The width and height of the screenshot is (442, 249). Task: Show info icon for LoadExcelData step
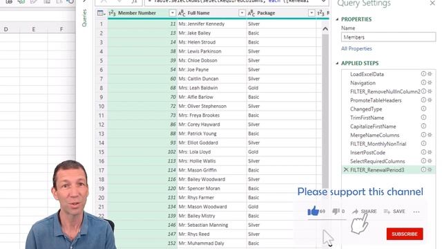423,74
